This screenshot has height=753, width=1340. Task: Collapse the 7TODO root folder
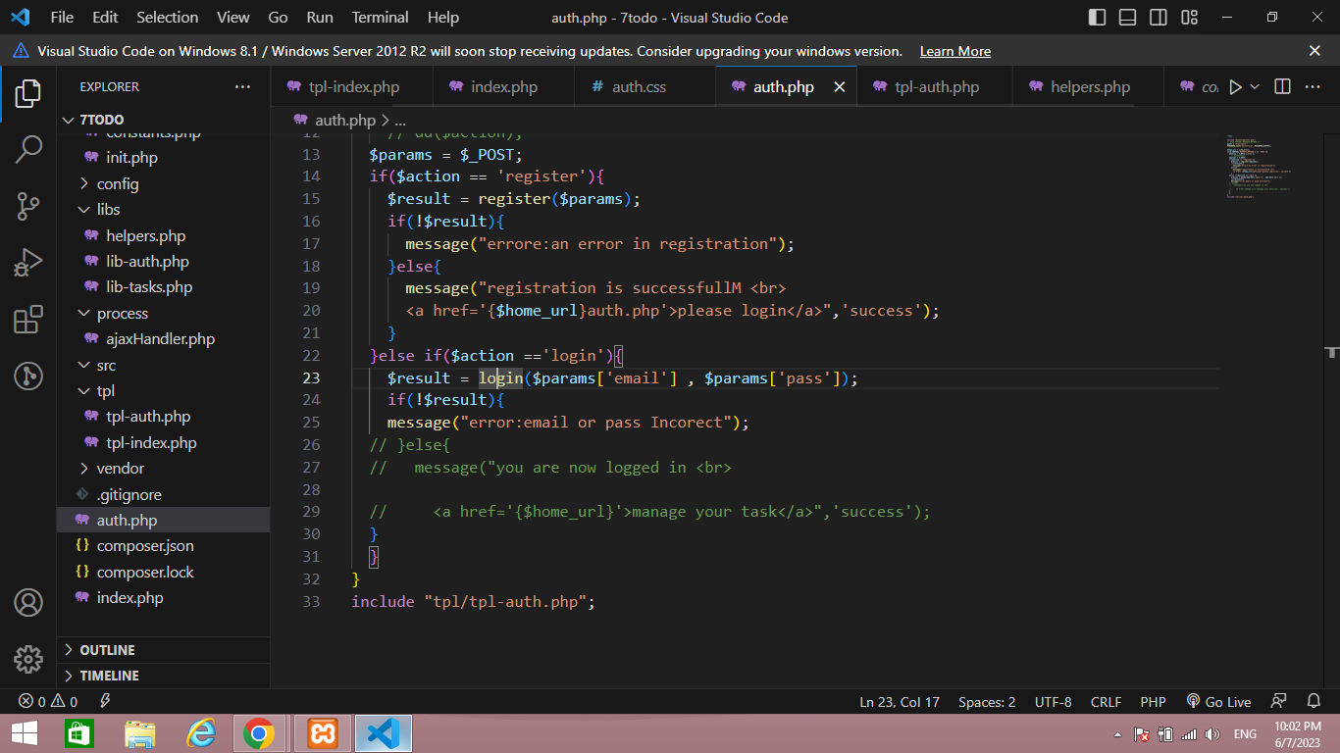point(163,120)
